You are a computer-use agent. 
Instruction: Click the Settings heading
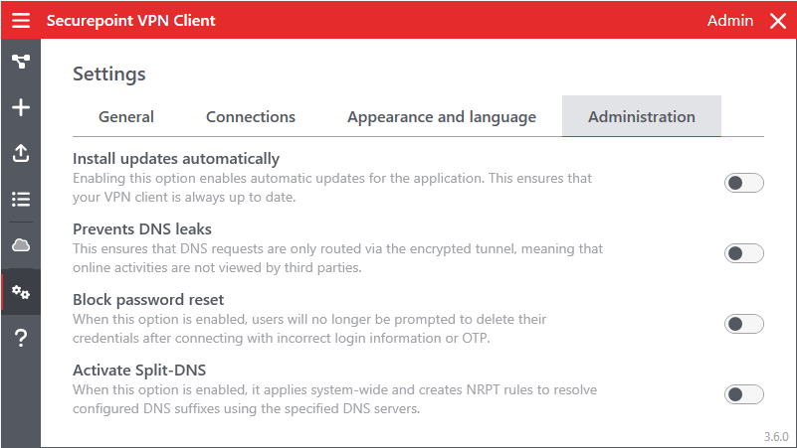click(109, 75)
